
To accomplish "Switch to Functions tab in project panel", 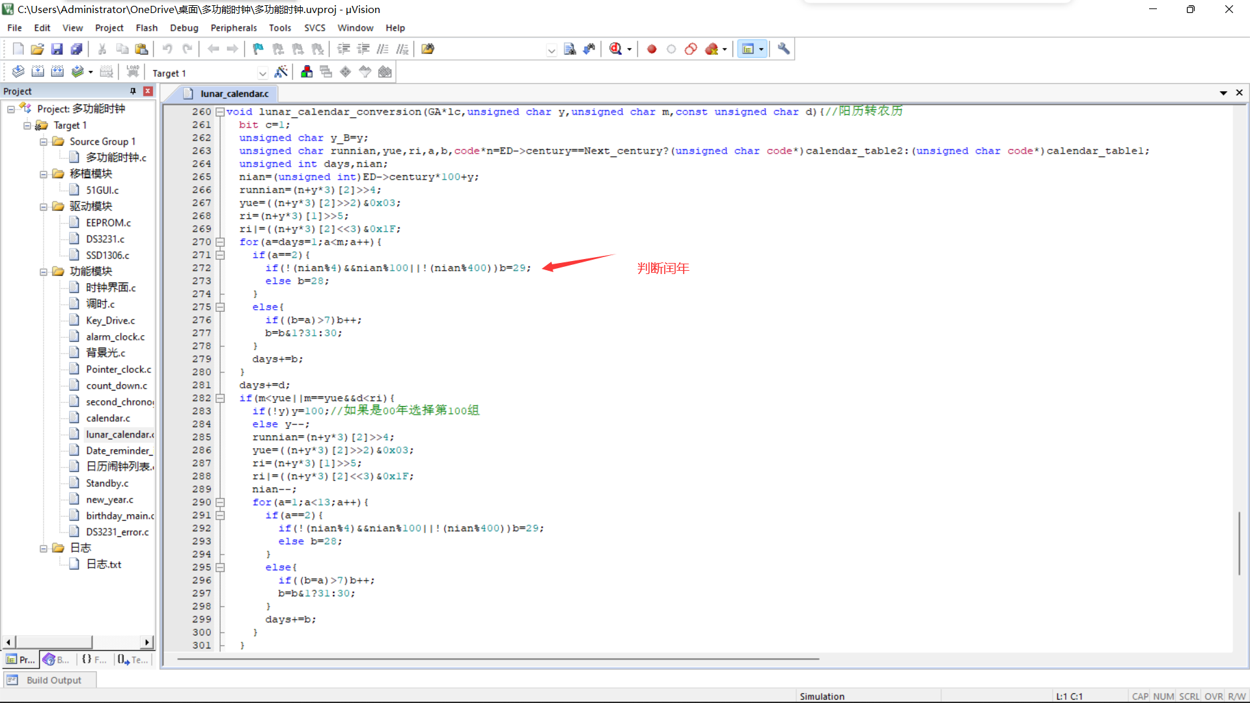I will (94, 659).
